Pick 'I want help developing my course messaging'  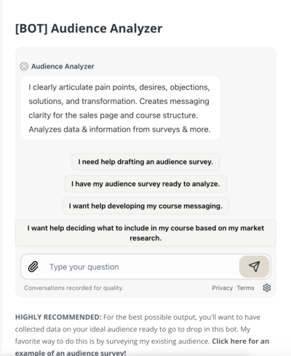tap(145, 206)
